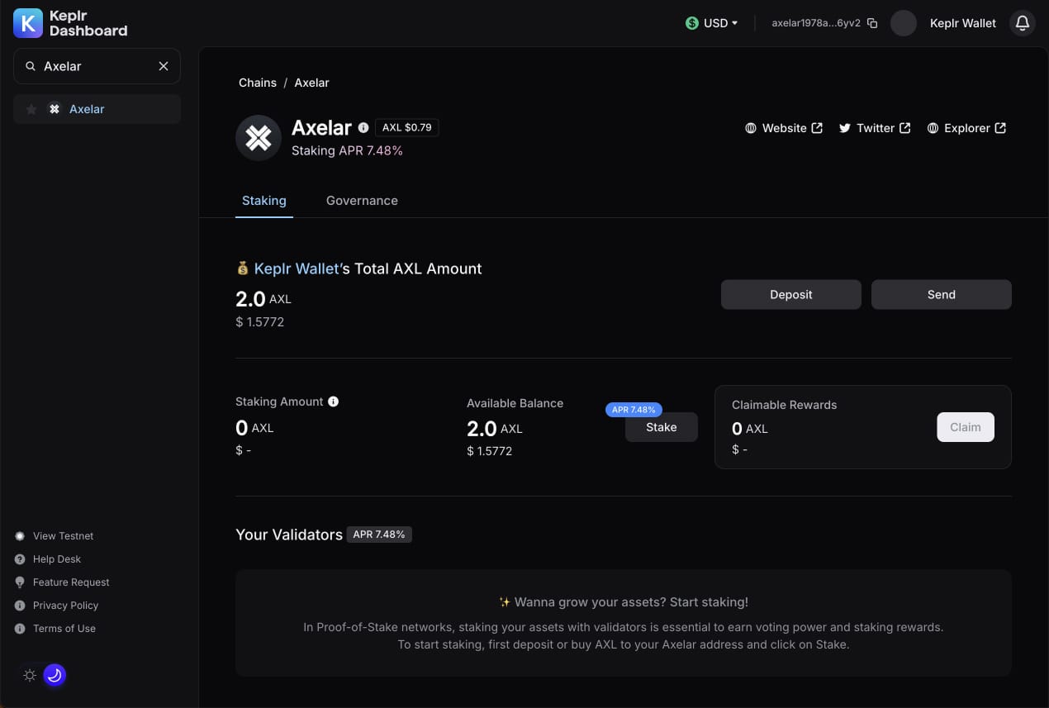Image resolution: width=1049 pixels, height=708 pixels.
Task: Click the money bag emoji icon
Action: pos(243,268)
